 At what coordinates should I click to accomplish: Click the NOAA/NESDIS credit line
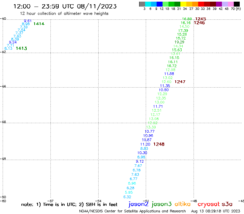pyautogui.click(x=133, y=211)
